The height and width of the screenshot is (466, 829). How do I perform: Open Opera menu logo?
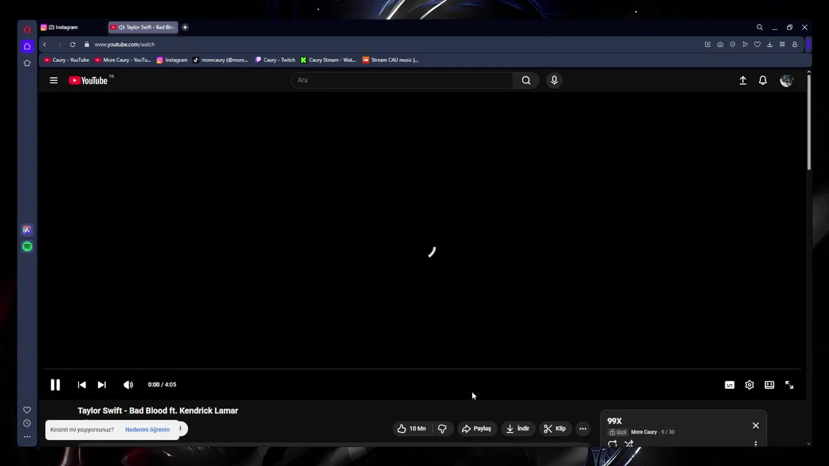(27, 29)
